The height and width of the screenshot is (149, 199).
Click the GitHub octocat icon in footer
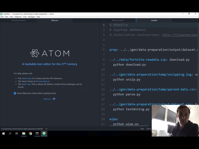point(54,99)
